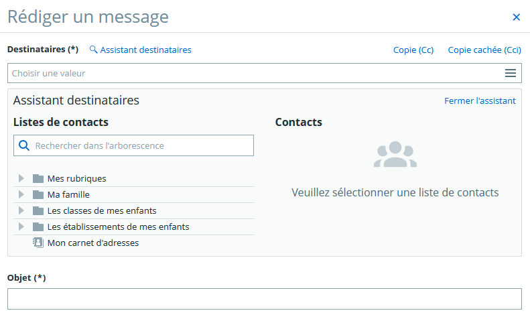Click the Mes rubriques folder icon
The image size is (530, 323).
point(38,178)
